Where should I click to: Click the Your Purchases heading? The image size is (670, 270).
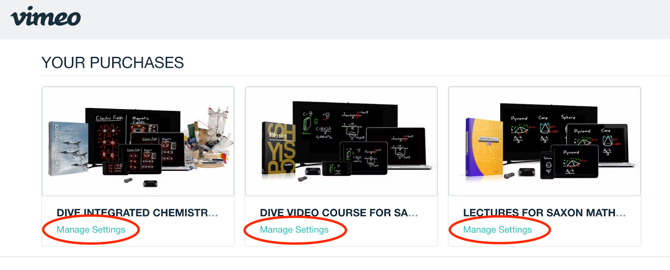[x=113, y=63]
